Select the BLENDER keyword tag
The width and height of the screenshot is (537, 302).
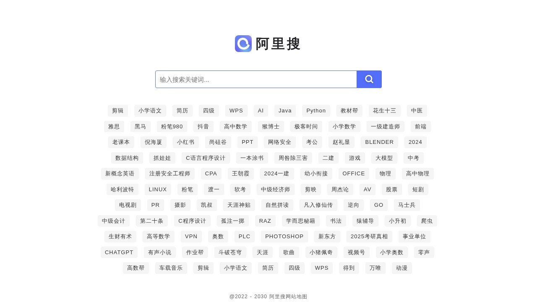[x=379, y=142]
